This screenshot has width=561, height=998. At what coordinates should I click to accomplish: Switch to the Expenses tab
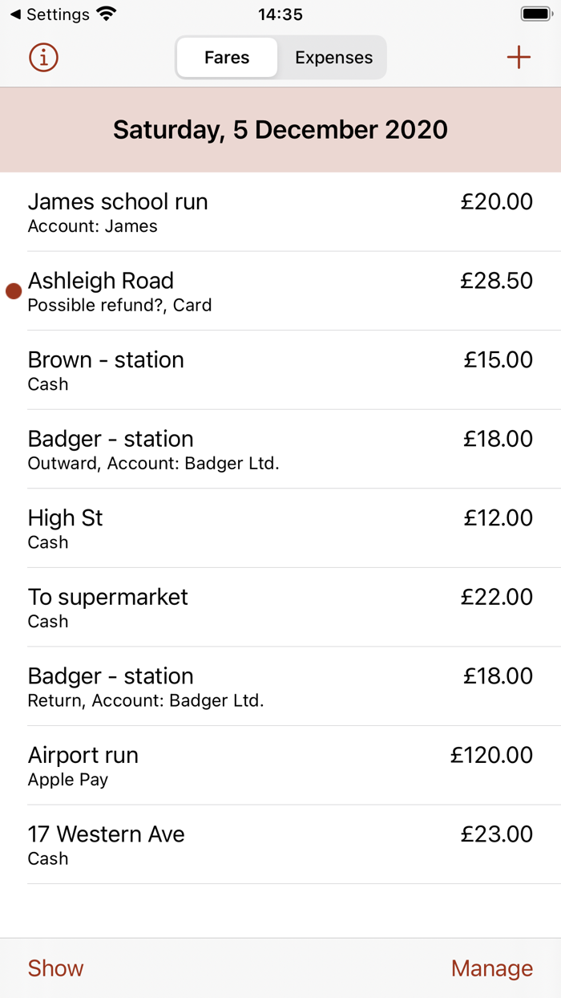333,57
